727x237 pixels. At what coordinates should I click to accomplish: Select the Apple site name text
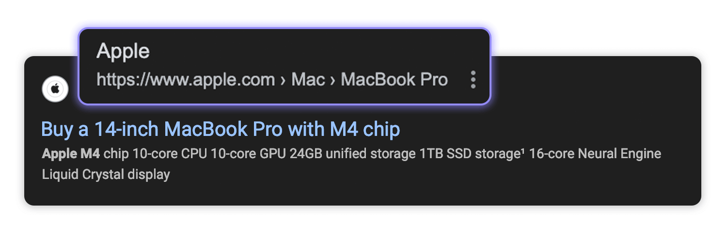(123, 51)
